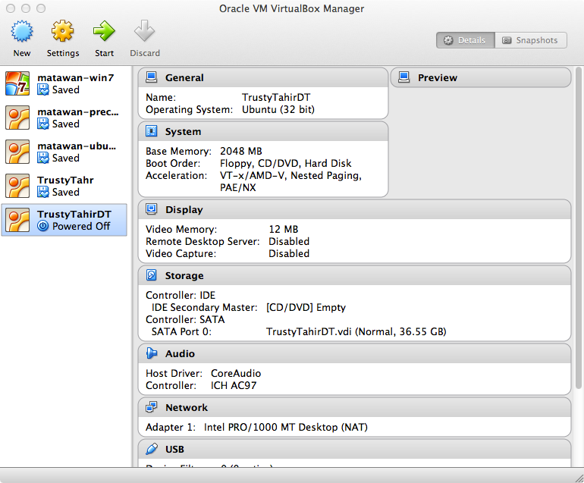Click the System section chip icon
The image size is (584, 483).
(x=151, y=131)
